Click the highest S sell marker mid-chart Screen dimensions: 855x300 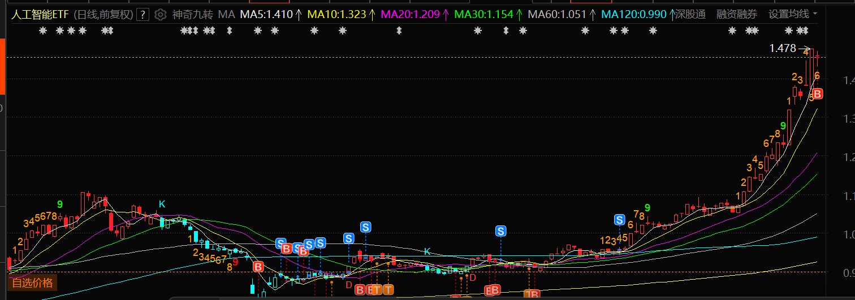point(365,227)
